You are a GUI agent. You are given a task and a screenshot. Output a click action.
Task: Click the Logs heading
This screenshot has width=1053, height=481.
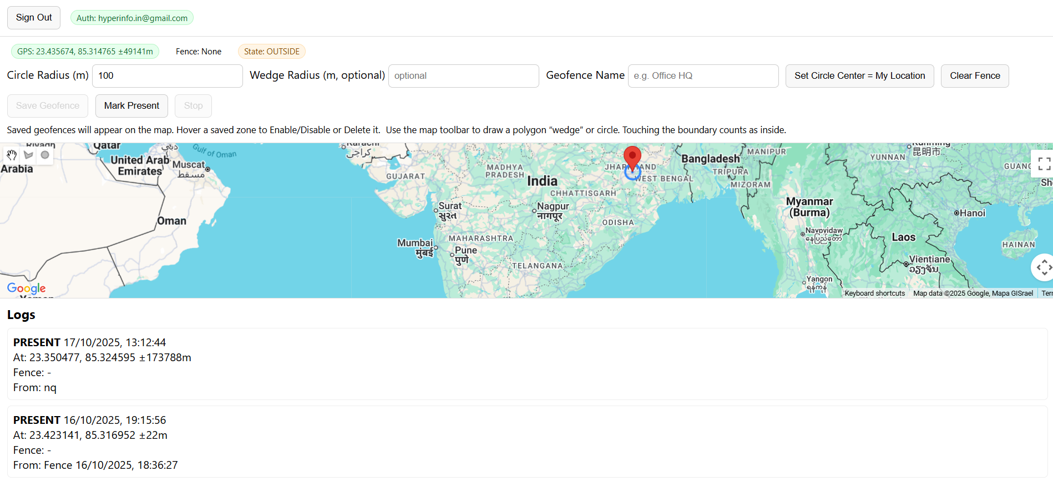tap(21, 315)
